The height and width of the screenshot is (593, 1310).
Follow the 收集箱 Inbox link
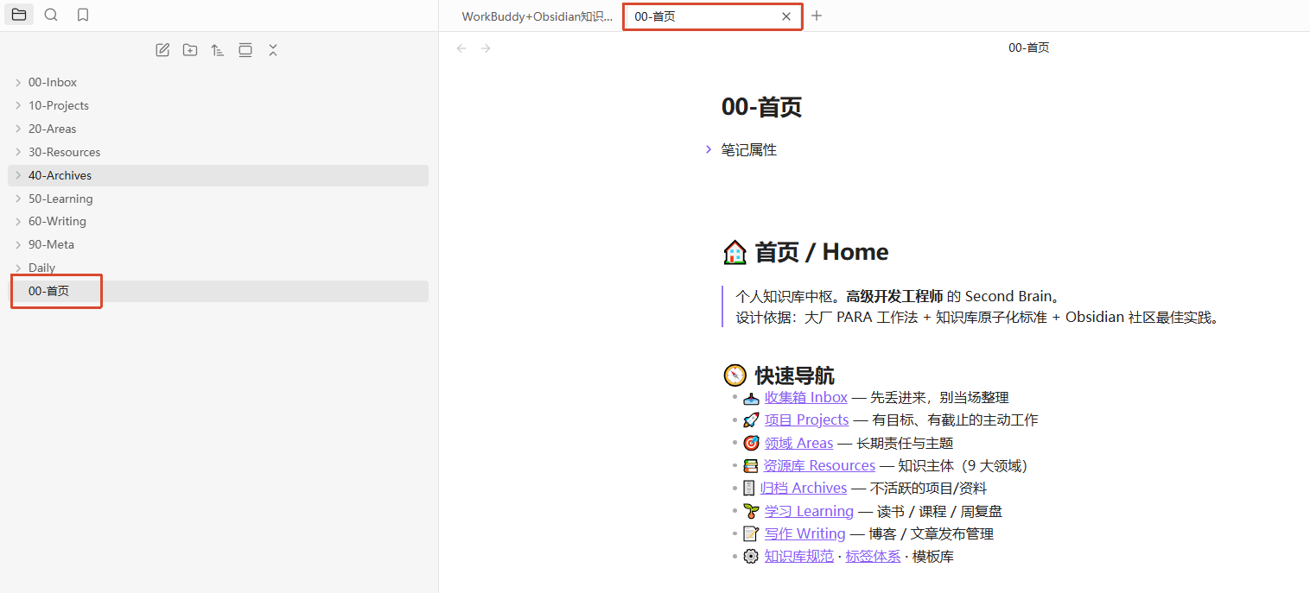click(806, 397)
